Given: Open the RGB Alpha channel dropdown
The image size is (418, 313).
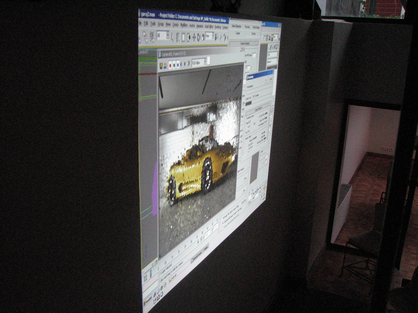Looking at the screenshot, I should [198, 62].
